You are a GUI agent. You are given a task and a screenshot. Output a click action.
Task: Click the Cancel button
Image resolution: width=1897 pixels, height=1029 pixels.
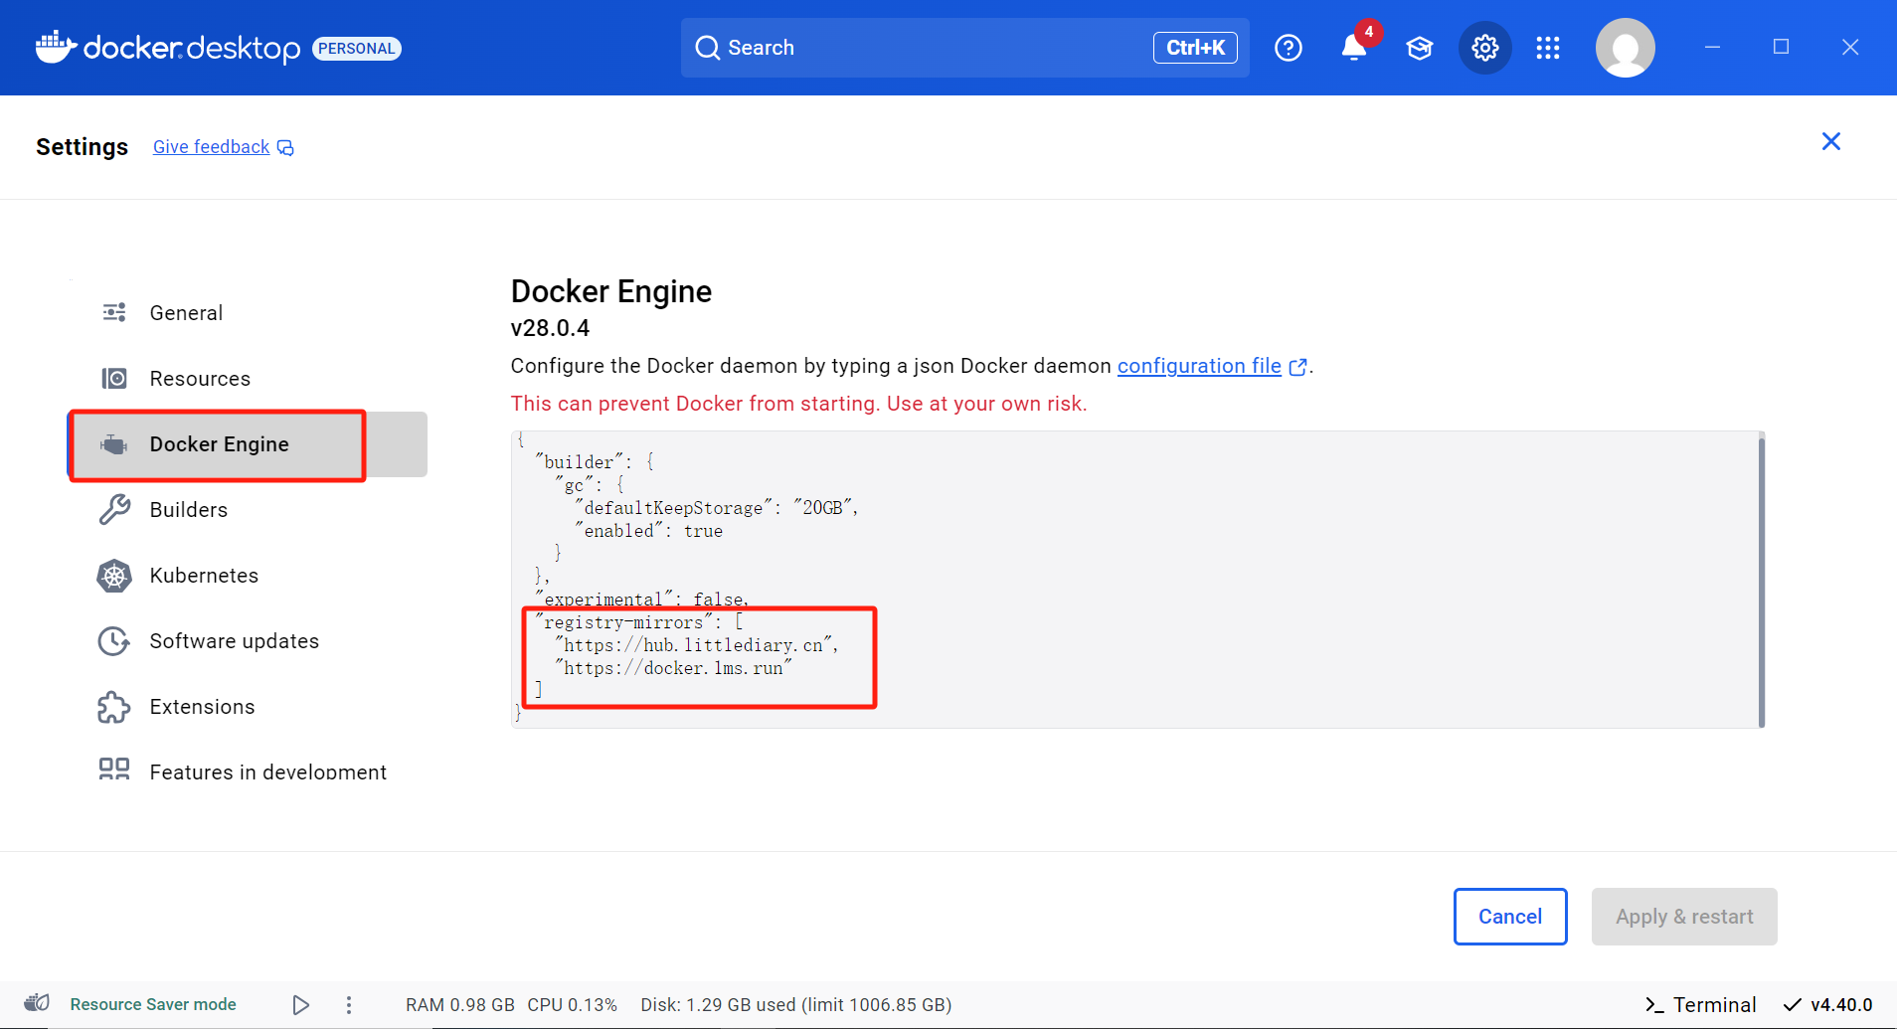click(1510, 917)
